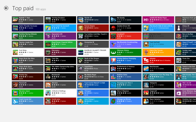
Task: Open the Moto X Mayhem tile
Action: click(125, 93)
